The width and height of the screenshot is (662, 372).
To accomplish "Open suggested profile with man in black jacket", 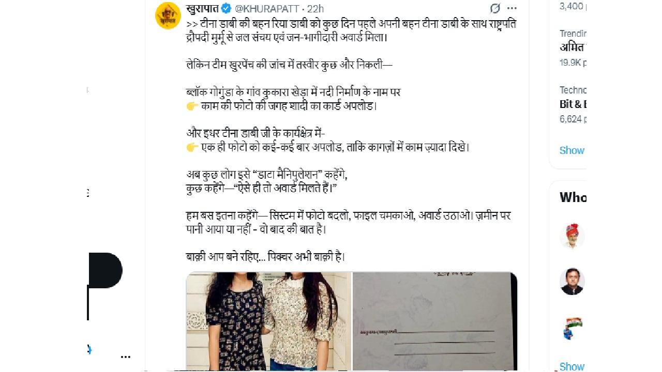I will [572, 282].
